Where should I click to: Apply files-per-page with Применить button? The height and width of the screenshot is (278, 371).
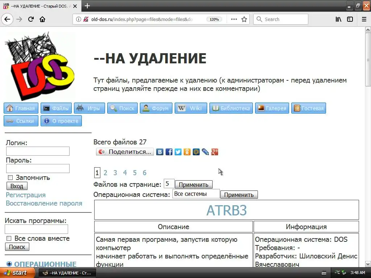point(193,185)
